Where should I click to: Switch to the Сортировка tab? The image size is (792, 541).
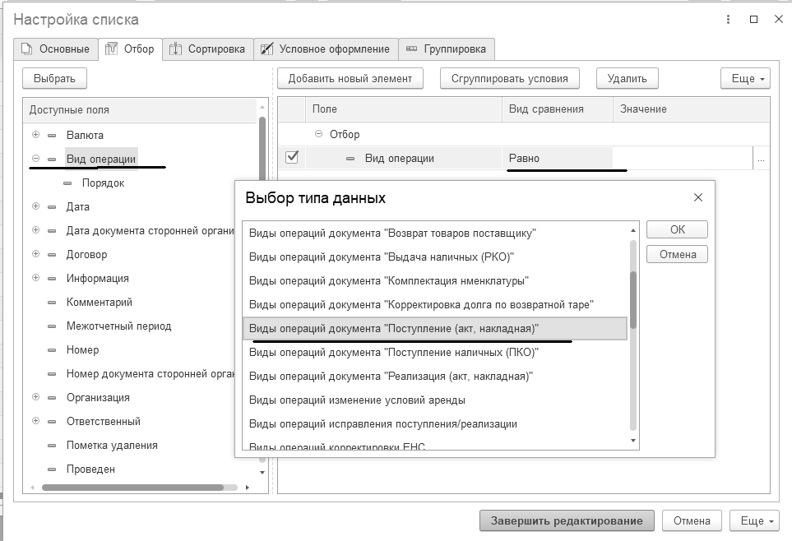(x=207, y=49)
